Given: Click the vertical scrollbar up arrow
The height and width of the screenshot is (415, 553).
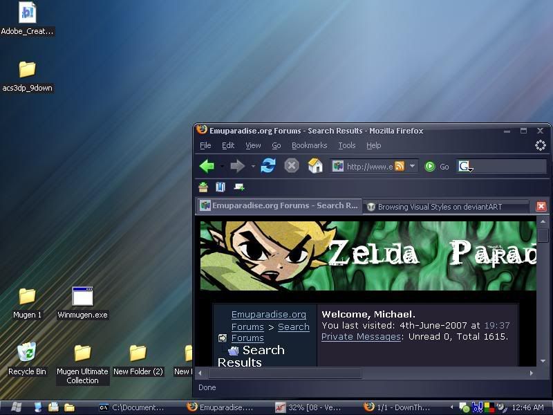Looking at the screenshot, I should point(543,221).
